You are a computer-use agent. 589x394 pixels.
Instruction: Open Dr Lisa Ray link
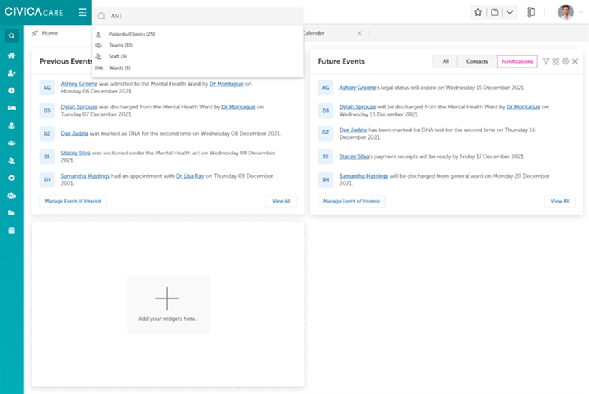[190, 176]
